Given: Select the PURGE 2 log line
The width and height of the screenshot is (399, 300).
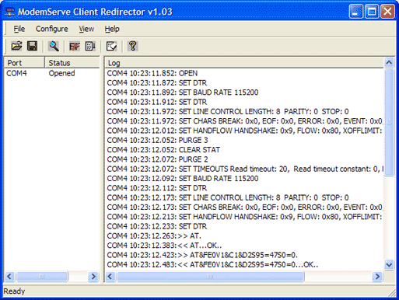Looking at the screenshot, I should pyautogui.click(x=157, y=159).
